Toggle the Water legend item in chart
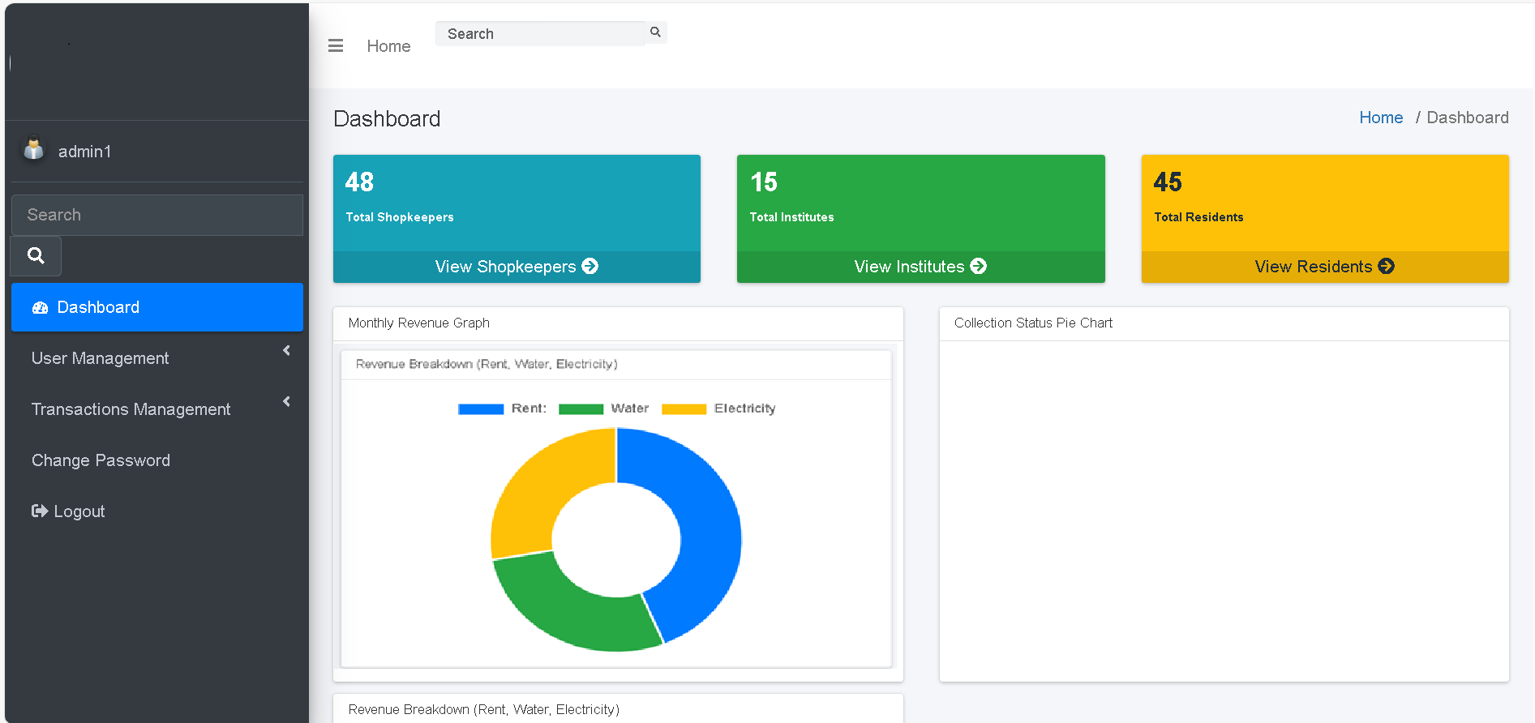Screen dimensions: 1535x723 604,409
